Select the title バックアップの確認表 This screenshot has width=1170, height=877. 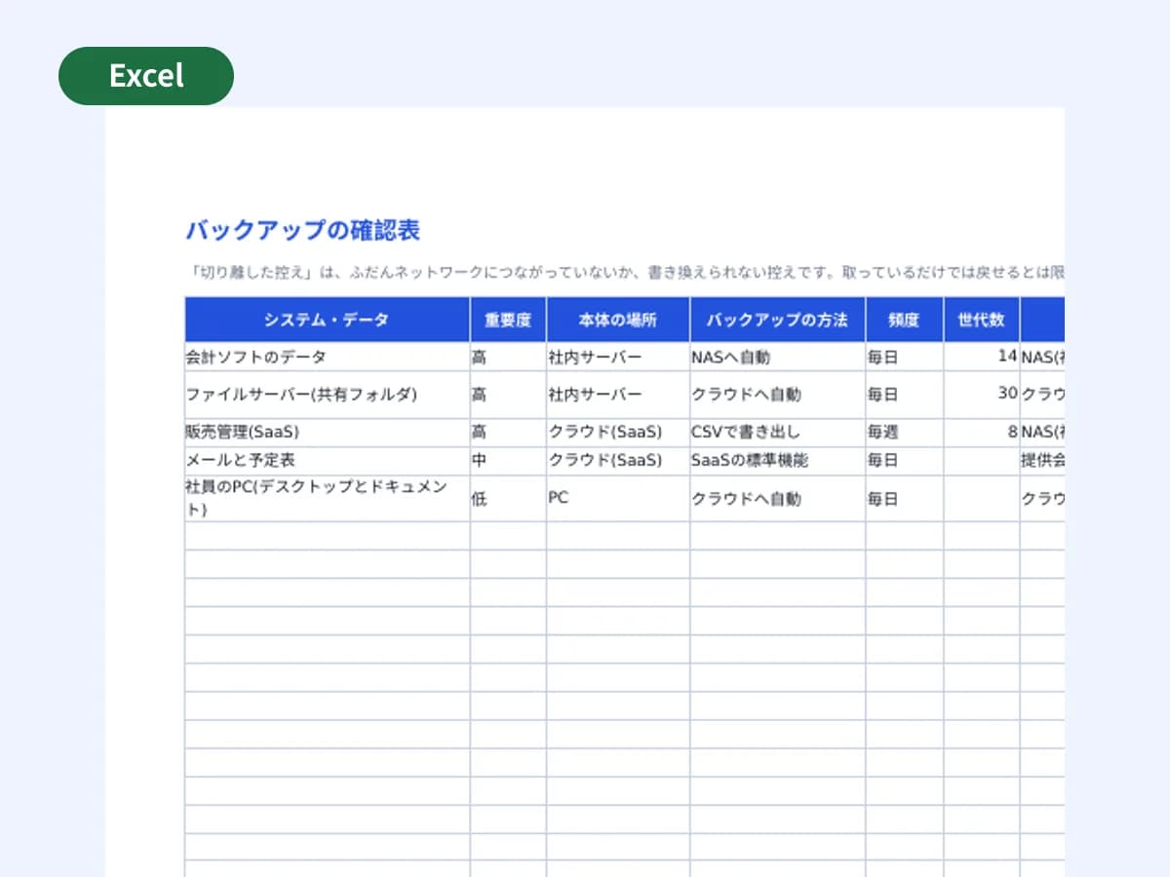[x=302, y=231]
